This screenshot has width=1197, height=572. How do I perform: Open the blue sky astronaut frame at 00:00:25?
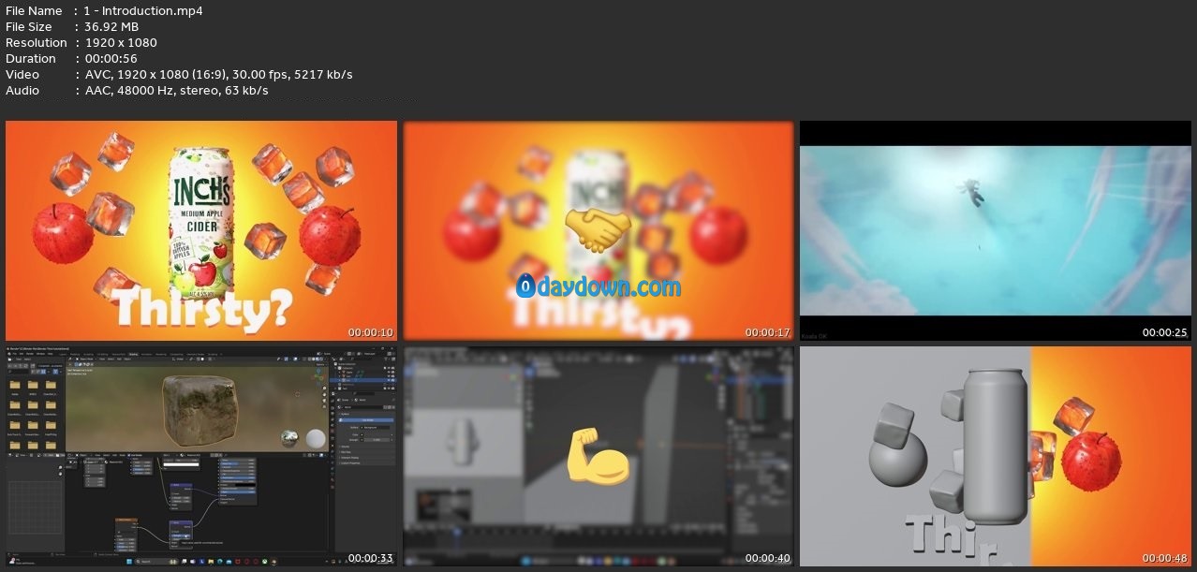pos(996,230)
